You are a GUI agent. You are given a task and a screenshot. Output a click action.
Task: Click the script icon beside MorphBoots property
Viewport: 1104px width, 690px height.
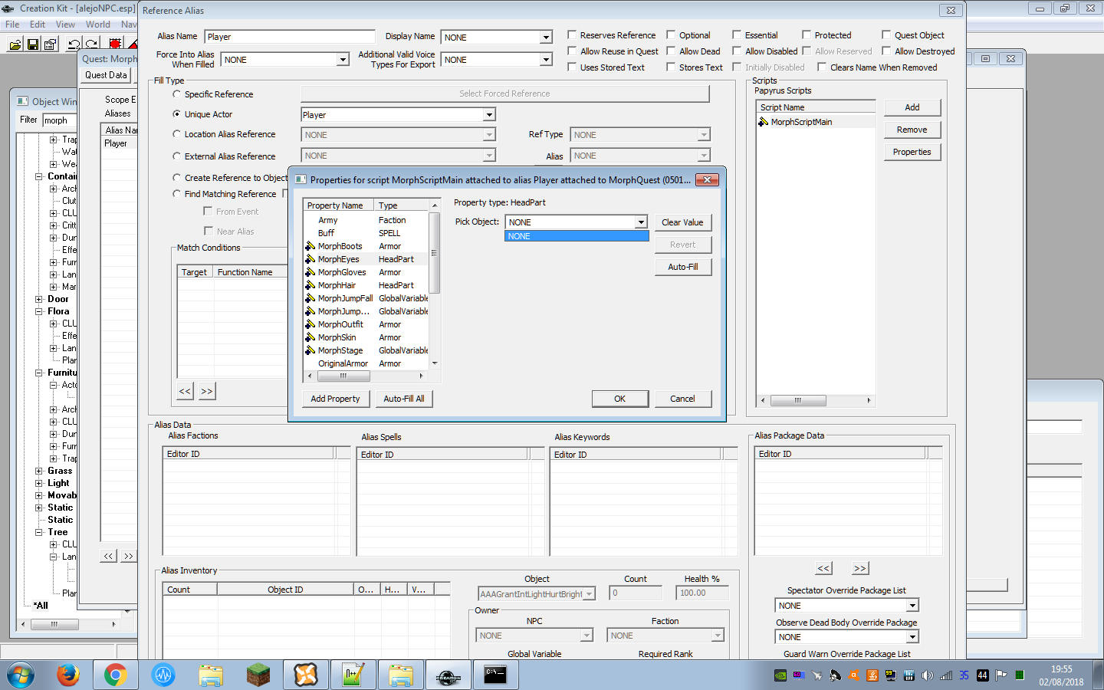pos(310,246)
